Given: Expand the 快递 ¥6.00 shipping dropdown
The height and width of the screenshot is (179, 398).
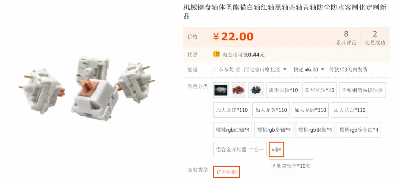Looking at the screenshot, I should (323, 69).
